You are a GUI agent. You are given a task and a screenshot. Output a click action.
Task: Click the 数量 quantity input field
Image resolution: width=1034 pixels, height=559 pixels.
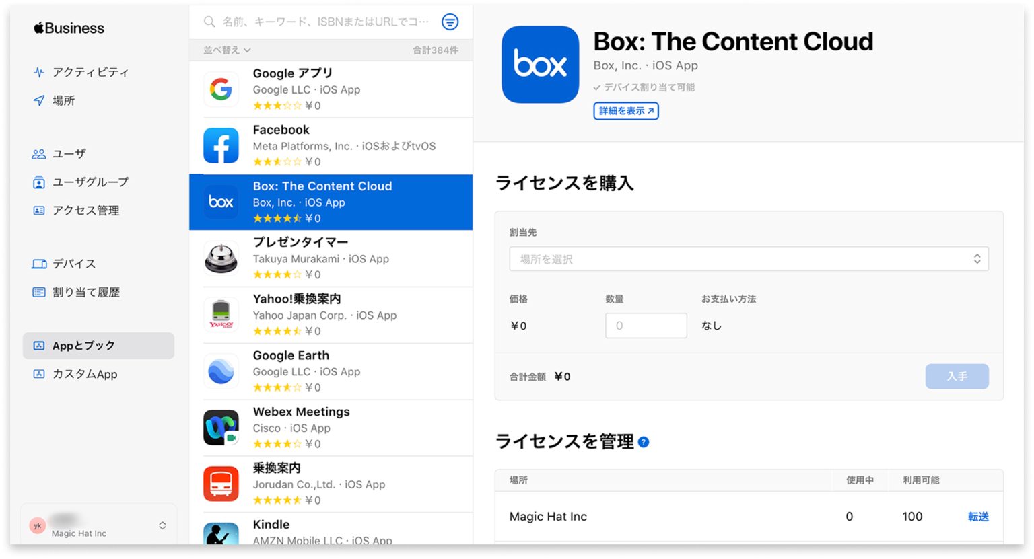646,326
